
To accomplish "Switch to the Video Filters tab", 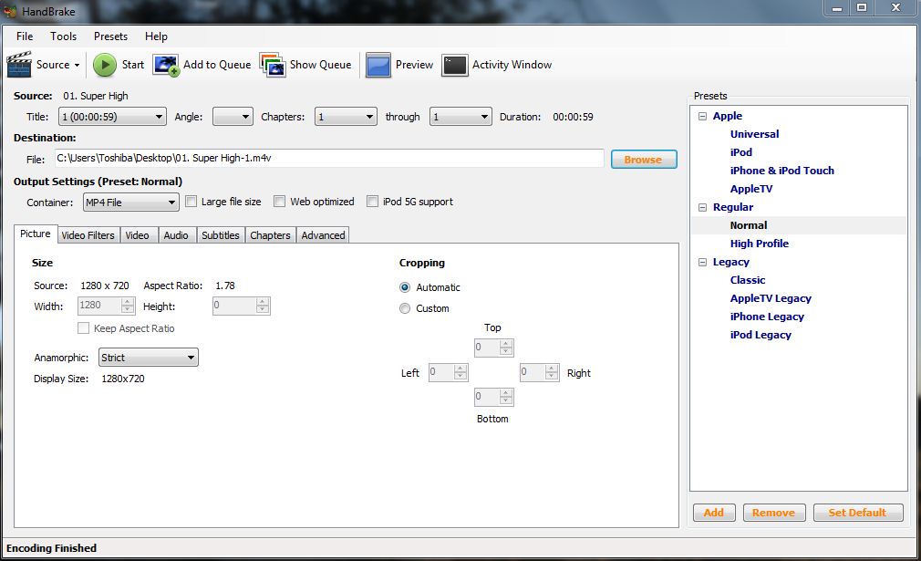I will [x=88, y=235].
